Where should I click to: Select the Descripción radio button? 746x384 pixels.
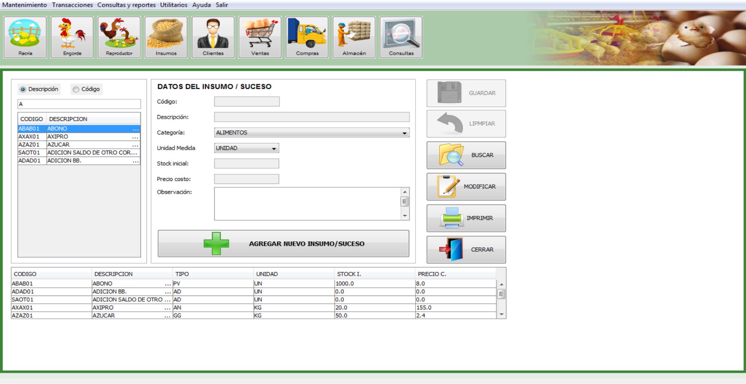pyautogui.click(x=23, y=90)
